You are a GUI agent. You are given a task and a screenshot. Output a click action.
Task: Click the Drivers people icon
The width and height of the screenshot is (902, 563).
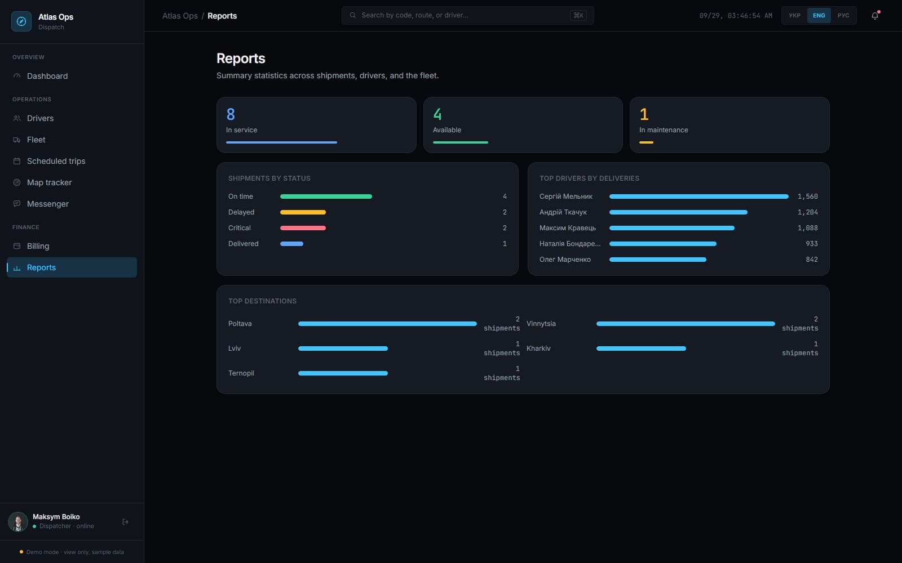click(x=17, y=118)
